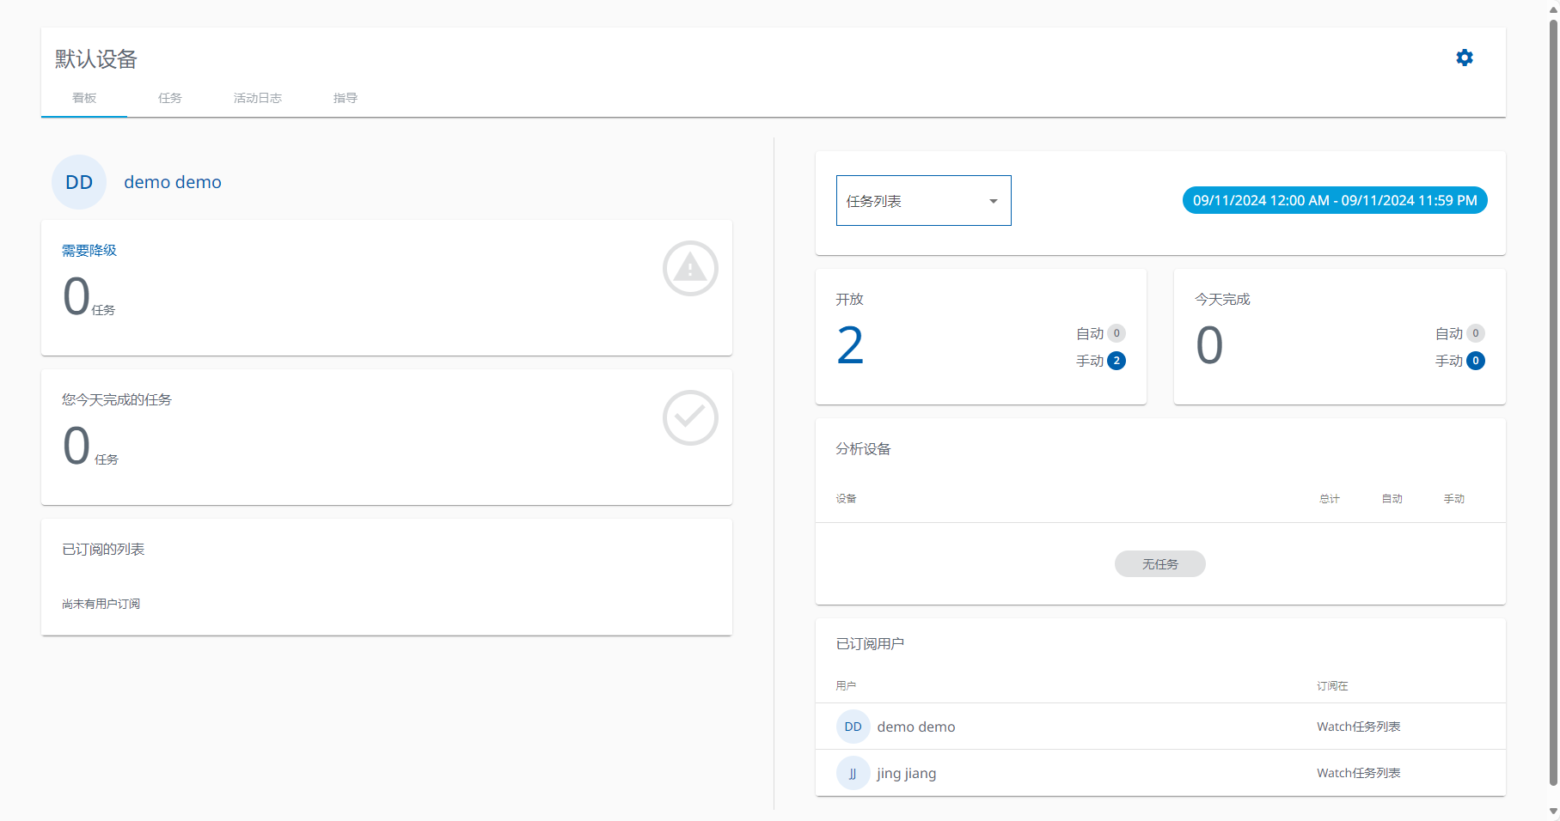Image resolution: width=1560 pixels, height=821 pixels.
Task: Click the checkmark circle icon
Action: pyautogui.click(x=689, y=418)
